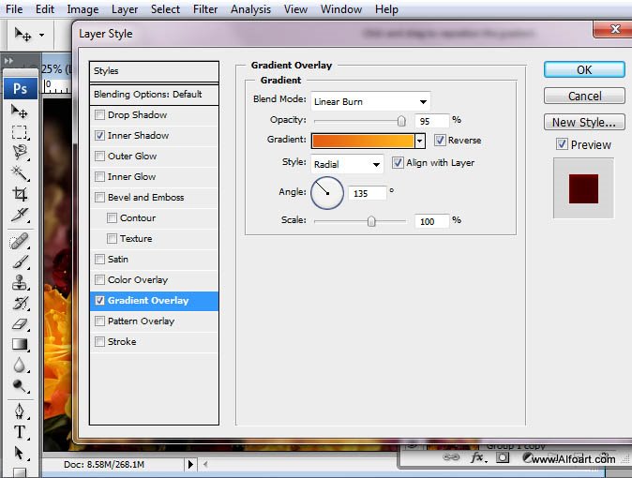
Task: Click the Angle dial control
Action: coord(327,193)
